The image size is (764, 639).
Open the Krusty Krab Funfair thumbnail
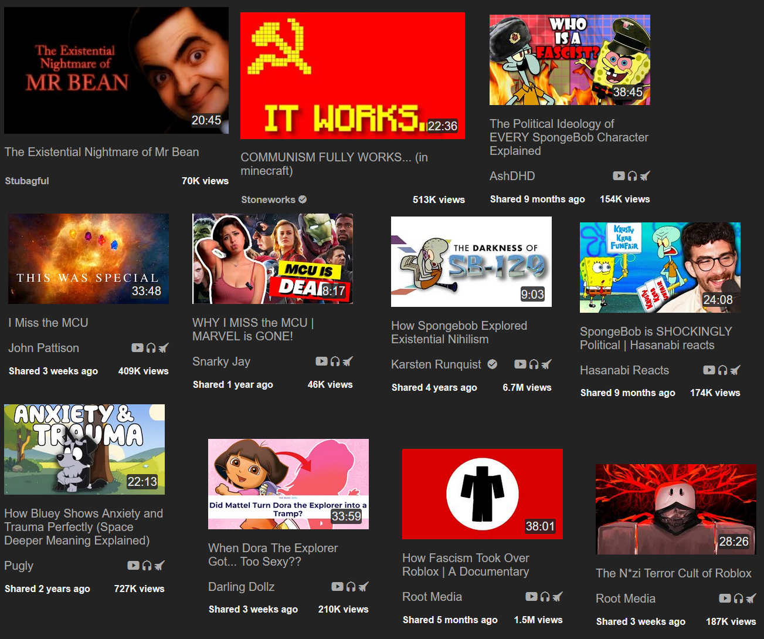[x=660, y=268]
